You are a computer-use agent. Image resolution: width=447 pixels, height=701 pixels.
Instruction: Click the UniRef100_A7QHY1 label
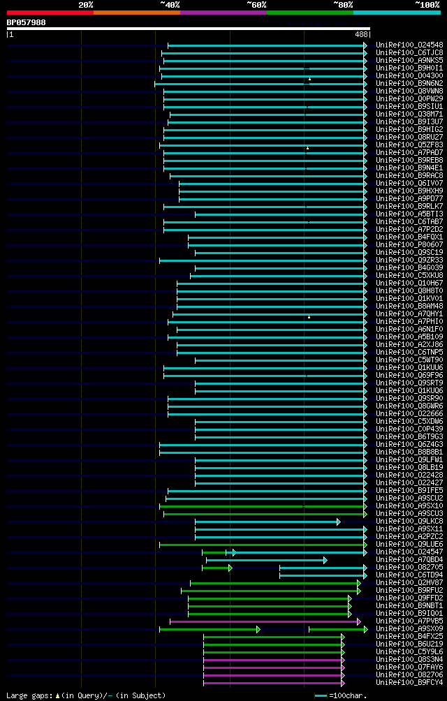click(x=409, y=313)
